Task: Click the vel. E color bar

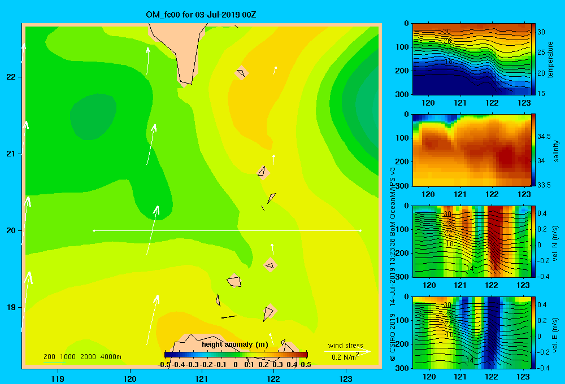Action: pos(533,333)
